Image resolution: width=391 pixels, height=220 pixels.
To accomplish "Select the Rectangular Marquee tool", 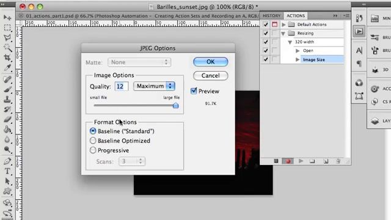I will 7,27.
